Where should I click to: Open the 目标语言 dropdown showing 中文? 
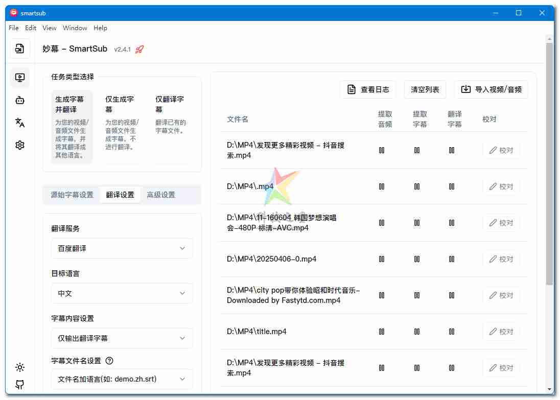pos(122,293)
